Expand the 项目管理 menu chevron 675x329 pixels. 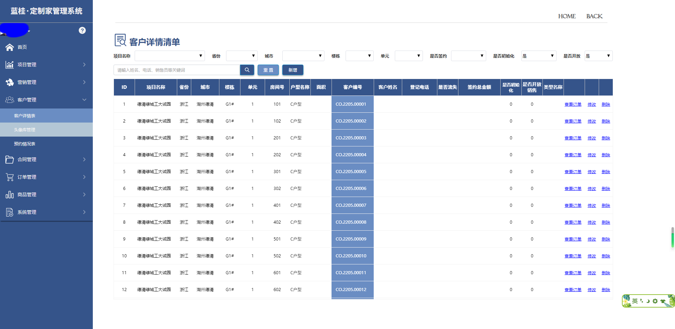(84, 65)
